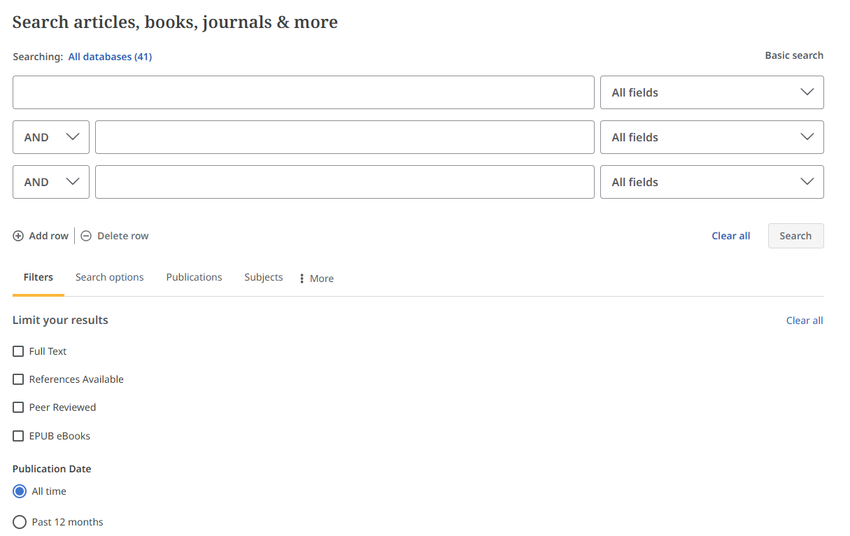Check the Peer Reviewed option
Screen dimensions: 850x536
pyautogui.click(x=19, y=407)
